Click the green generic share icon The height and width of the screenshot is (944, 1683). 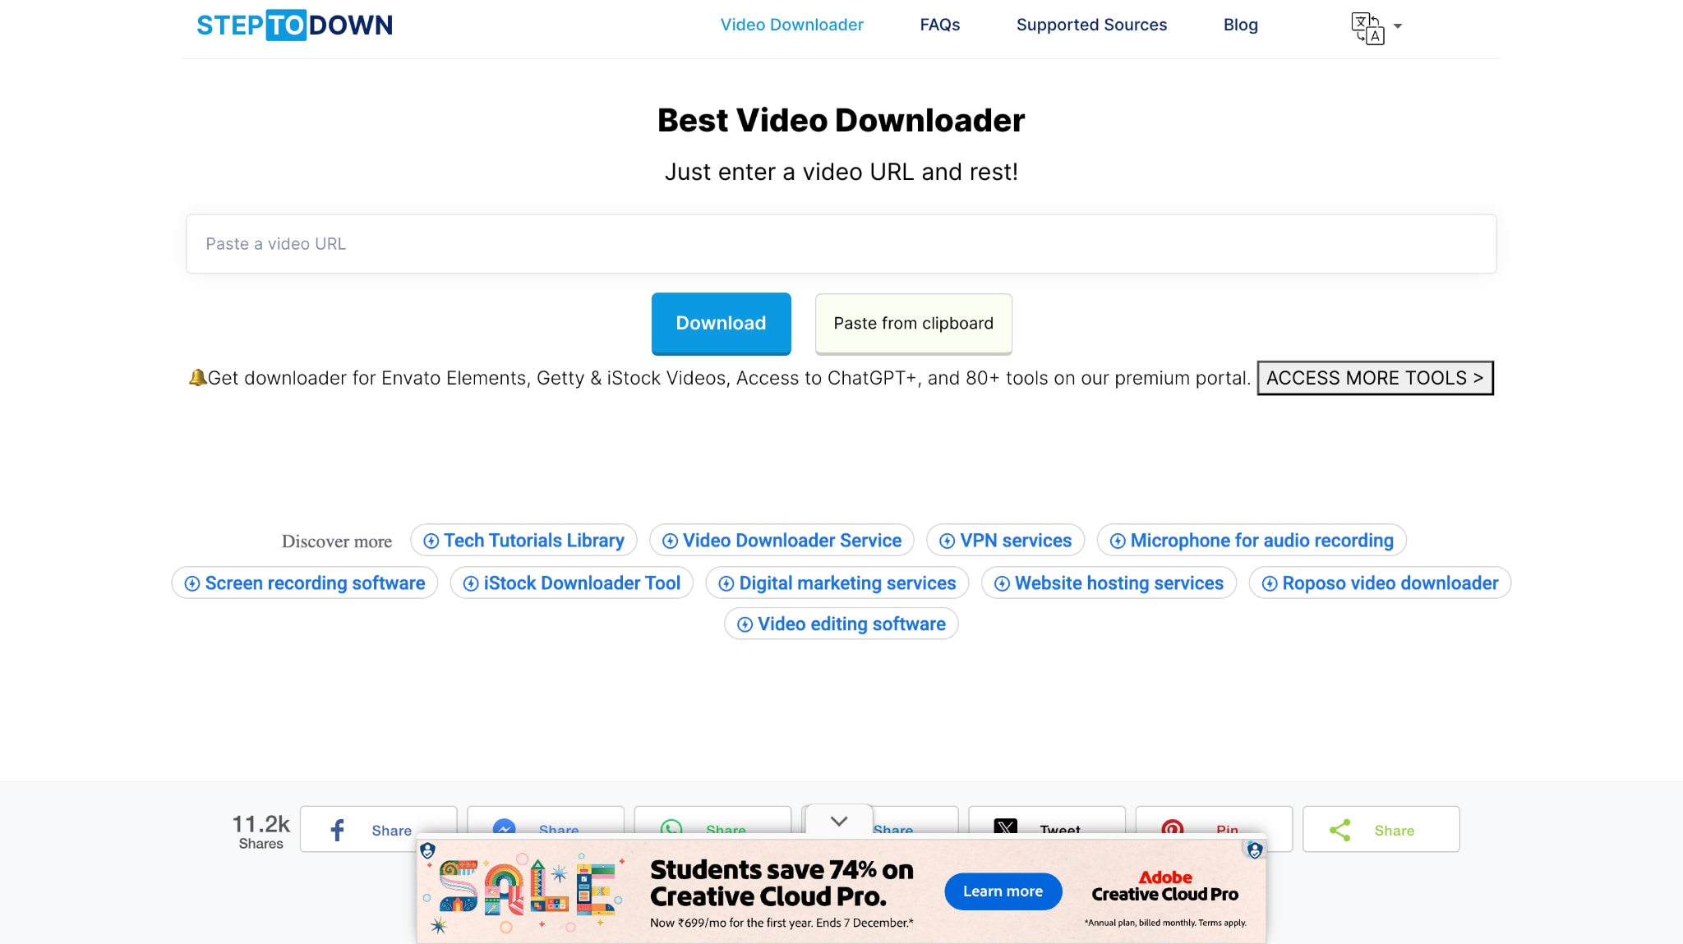[1340, 830]
